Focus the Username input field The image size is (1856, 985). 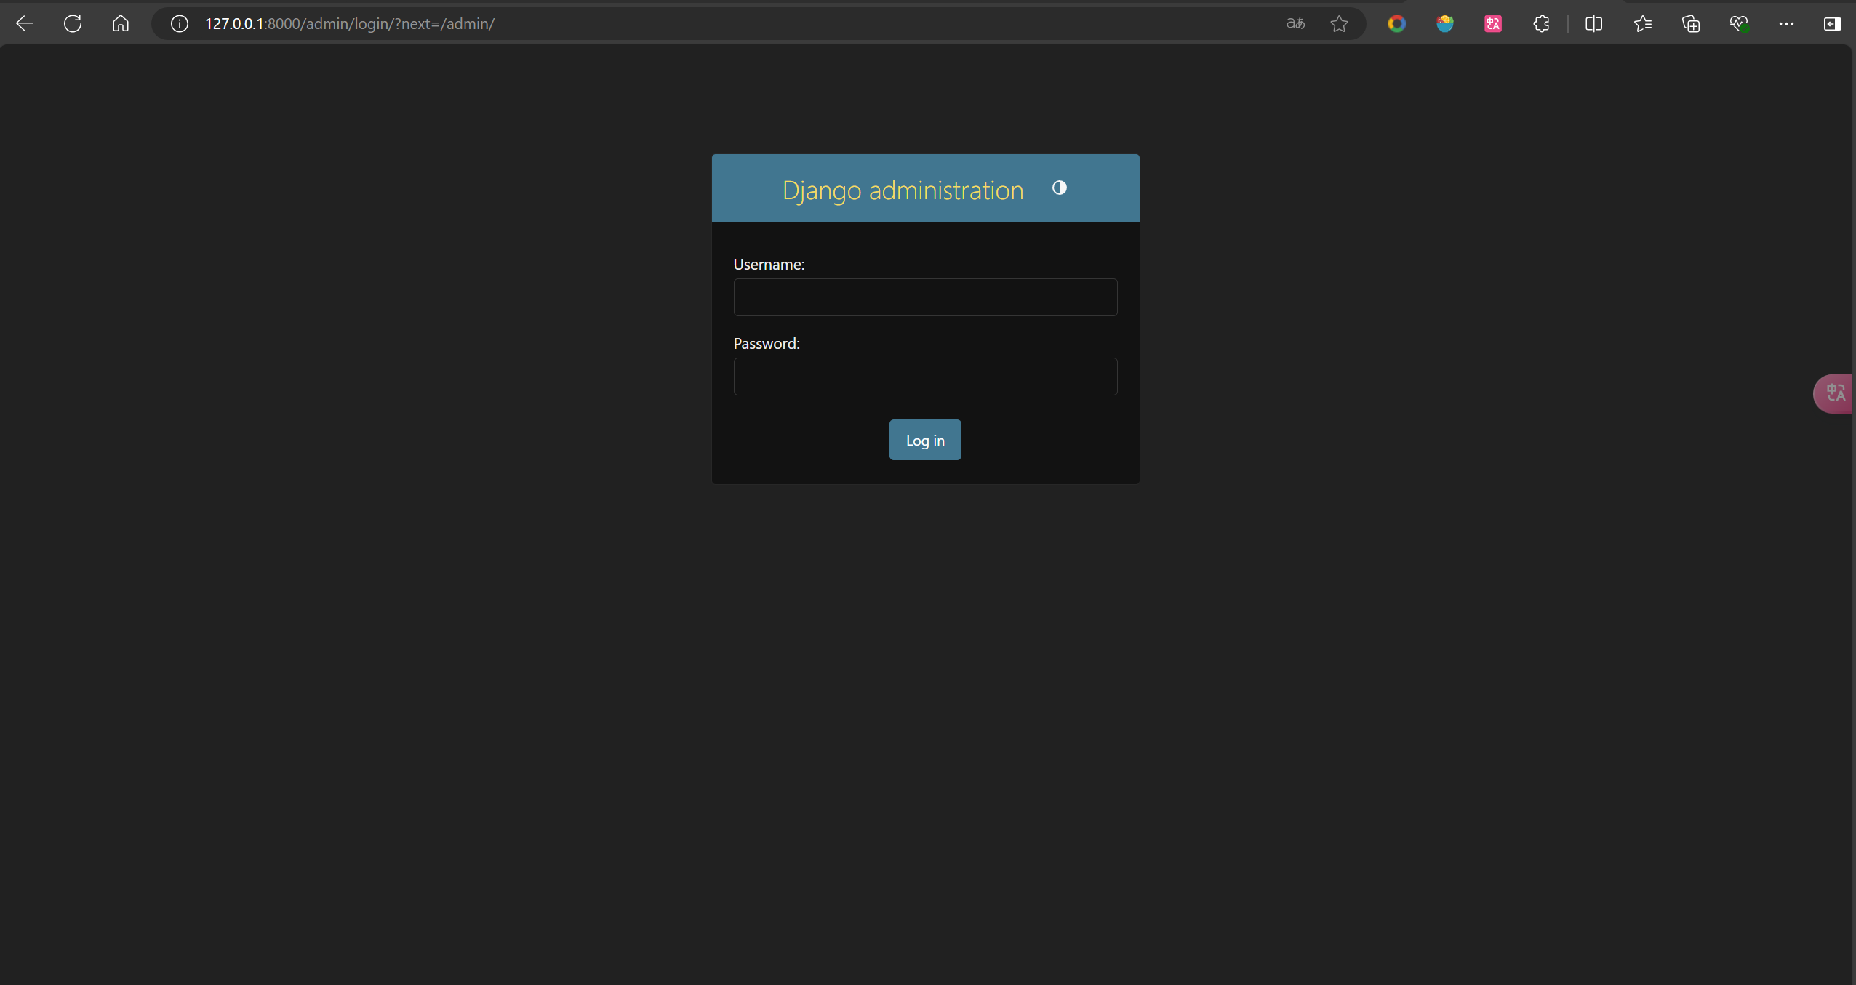[x=924, y=297]
